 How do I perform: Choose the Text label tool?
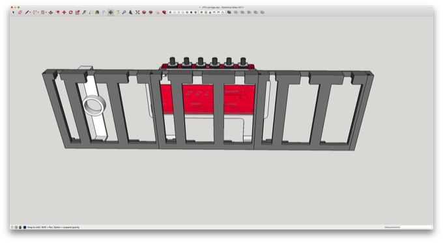(x=91, y=12)
